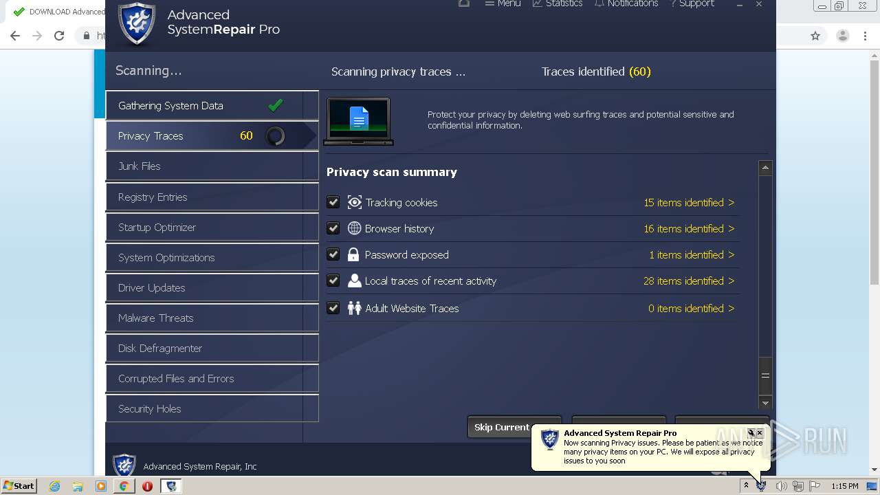Click the Traces identified (60) text
880x495 pixels.
(x=596, y=71)
